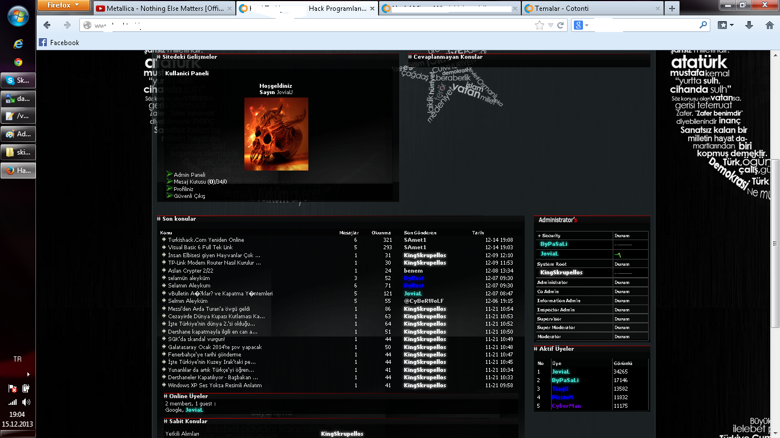Bookmark this page with star icon
The image size is (780, 438).
pos(540,25)
